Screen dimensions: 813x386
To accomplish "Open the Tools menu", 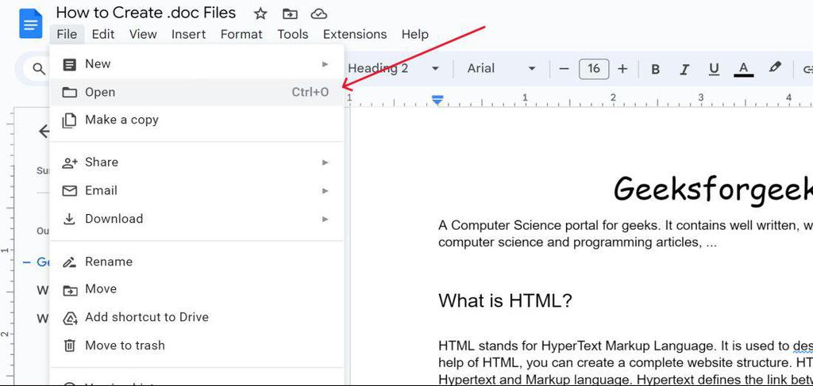I will pos(293,34).
